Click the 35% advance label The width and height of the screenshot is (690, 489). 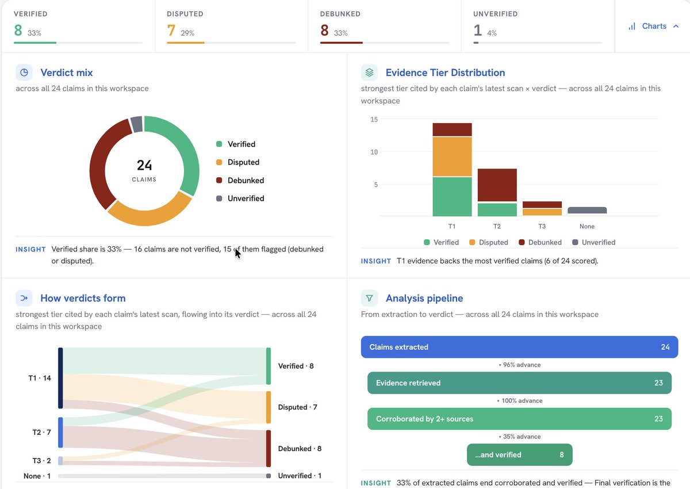pyautogui.click(x=520, y=437)
